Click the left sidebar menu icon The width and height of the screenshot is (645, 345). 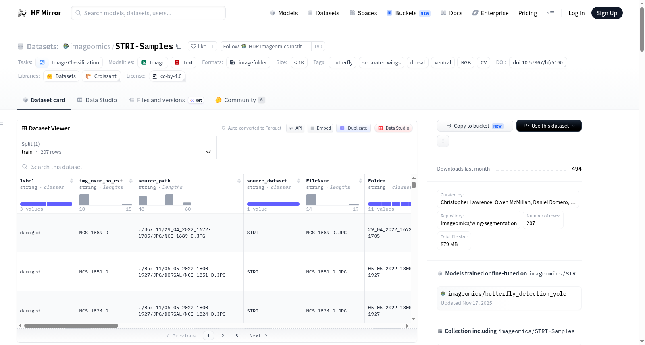[2, 124]
